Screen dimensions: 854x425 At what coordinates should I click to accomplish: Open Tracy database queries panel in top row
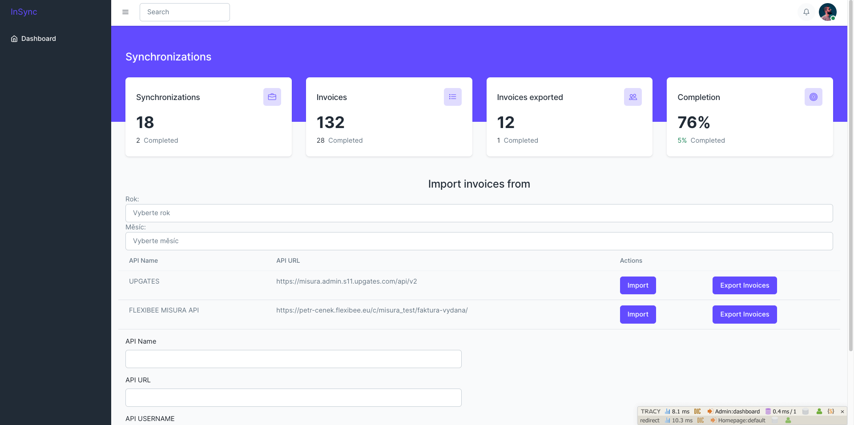781,412
